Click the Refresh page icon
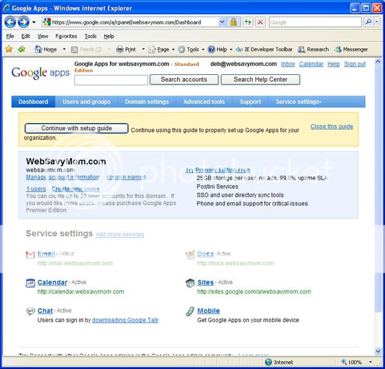This screenshot has width=385, height=369. [x=247, y=22]
